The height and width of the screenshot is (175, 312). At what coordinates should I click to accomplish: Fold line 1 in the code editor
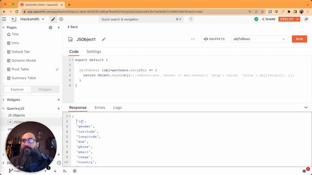(x=73, y=60)
